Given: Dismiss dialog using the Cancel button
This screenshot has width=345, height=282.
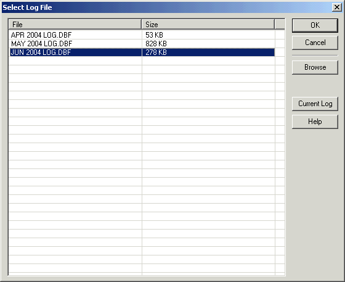Looking at the screenshot, I should [315, 43].
